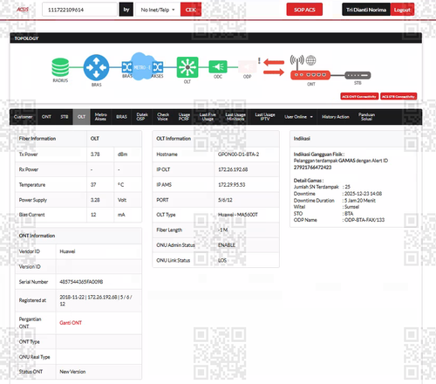Select IP OLT value 172.26.192.68
This screenshot has height=384, width=436.
pos(233,169)
